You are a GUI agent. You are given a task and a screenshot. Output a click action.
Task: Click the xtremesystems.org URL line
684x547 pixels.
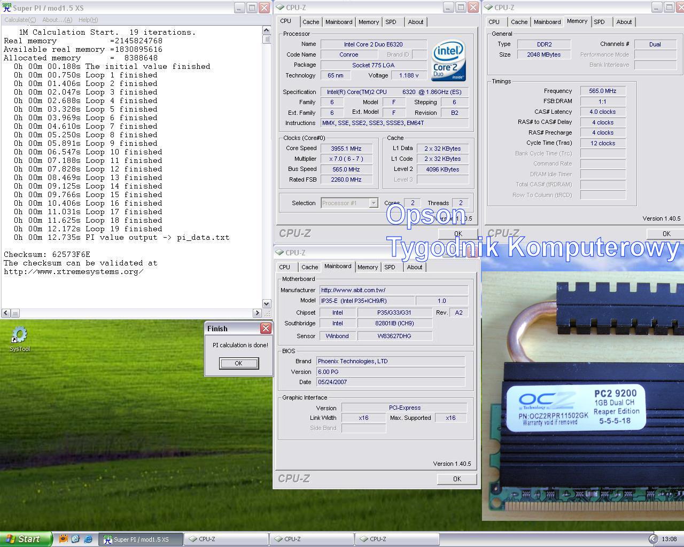pyautogui.click(x=74, y=271)
